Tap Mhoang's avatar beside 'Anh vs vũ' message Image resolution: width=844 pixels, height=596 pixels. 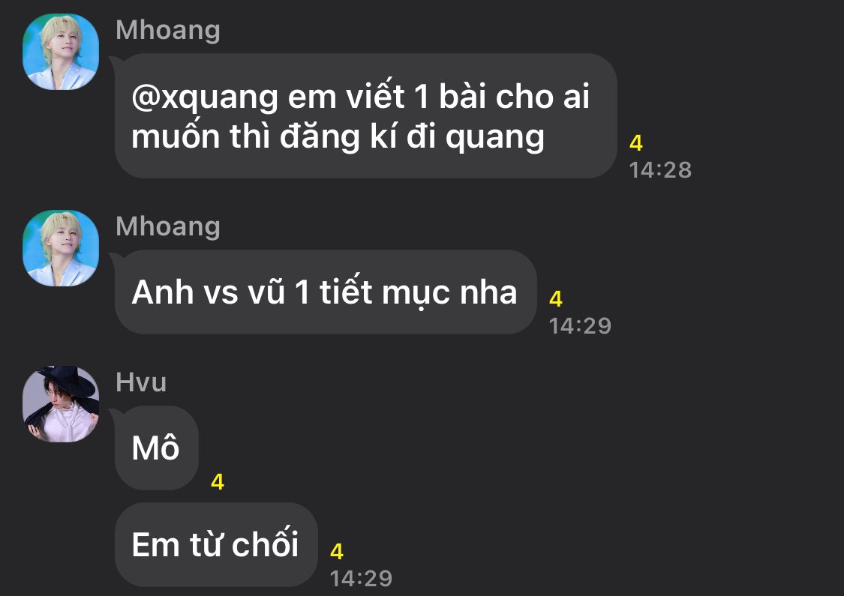(61, 248)
